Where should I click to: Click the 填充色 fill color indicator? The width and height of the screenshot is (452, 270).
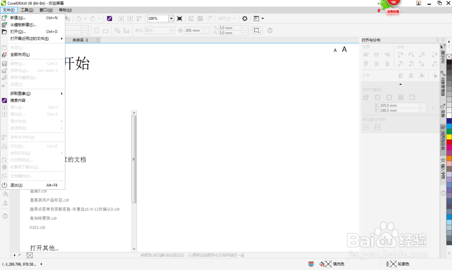(332, 264)
